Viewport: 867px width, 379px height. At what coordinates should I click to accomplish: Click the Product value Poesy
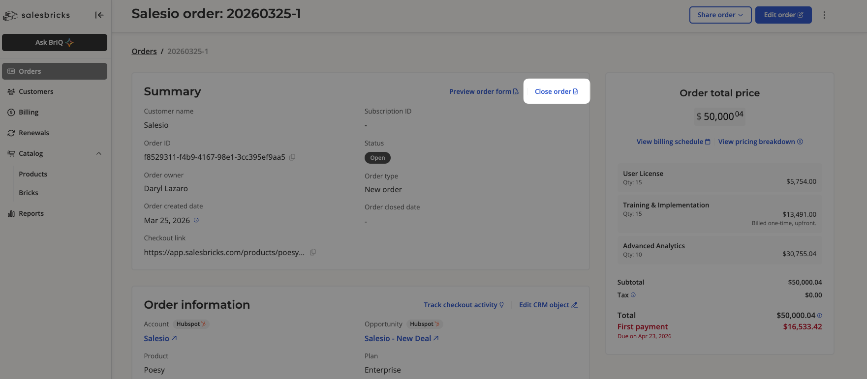pyautogui.click(x=155, y=370)
